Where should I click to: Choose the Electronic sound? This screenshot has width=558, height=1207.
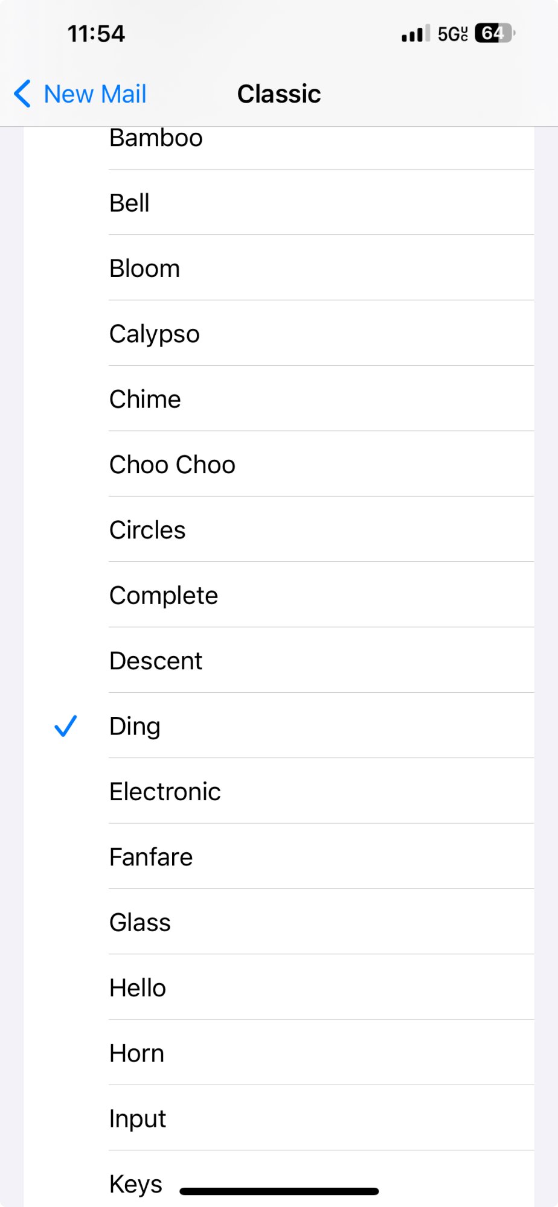pos(165,792)
